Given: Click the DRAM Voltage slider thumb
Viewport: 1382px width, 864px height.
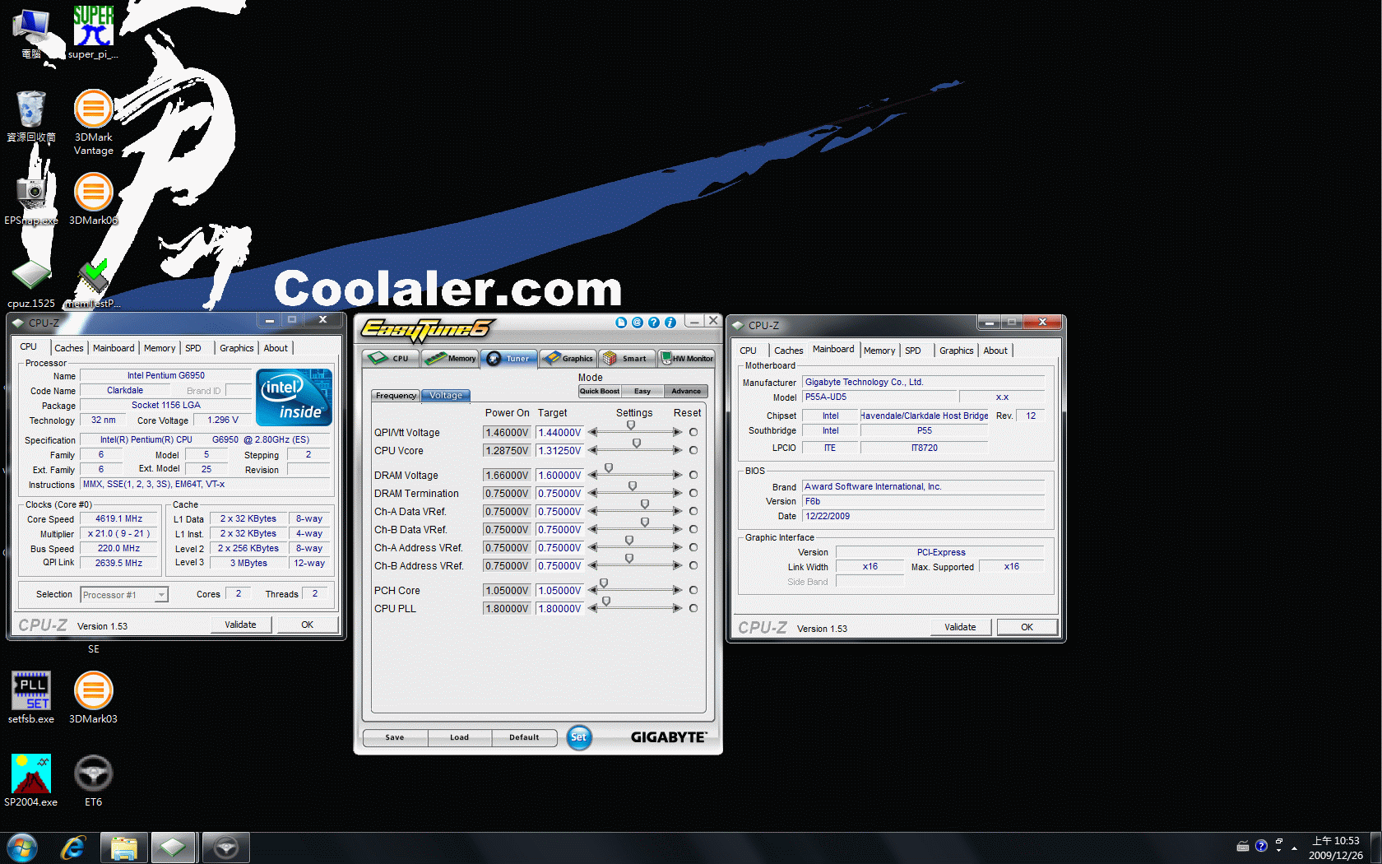Looking at the screenshot, I should pyautogui.click(x=609, y=468).
